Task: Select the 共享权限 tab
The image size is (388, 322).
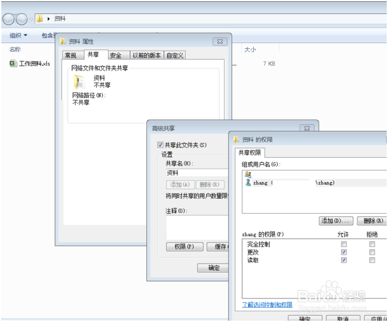Action: [250, 153]
